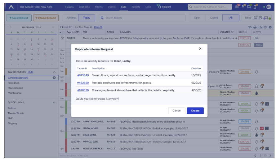Screen dimensions: 276x162
Task: Select the Today toggle
Action: 87,18
